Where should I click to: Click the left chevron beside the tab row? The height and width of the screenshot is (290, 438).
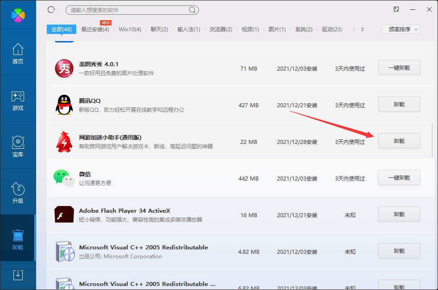coord(355,28)
